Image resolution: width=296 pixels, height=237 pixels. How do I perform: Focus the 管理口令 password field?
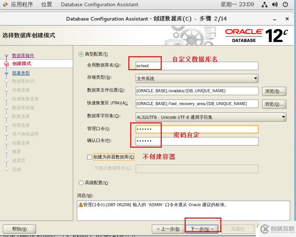197,129
